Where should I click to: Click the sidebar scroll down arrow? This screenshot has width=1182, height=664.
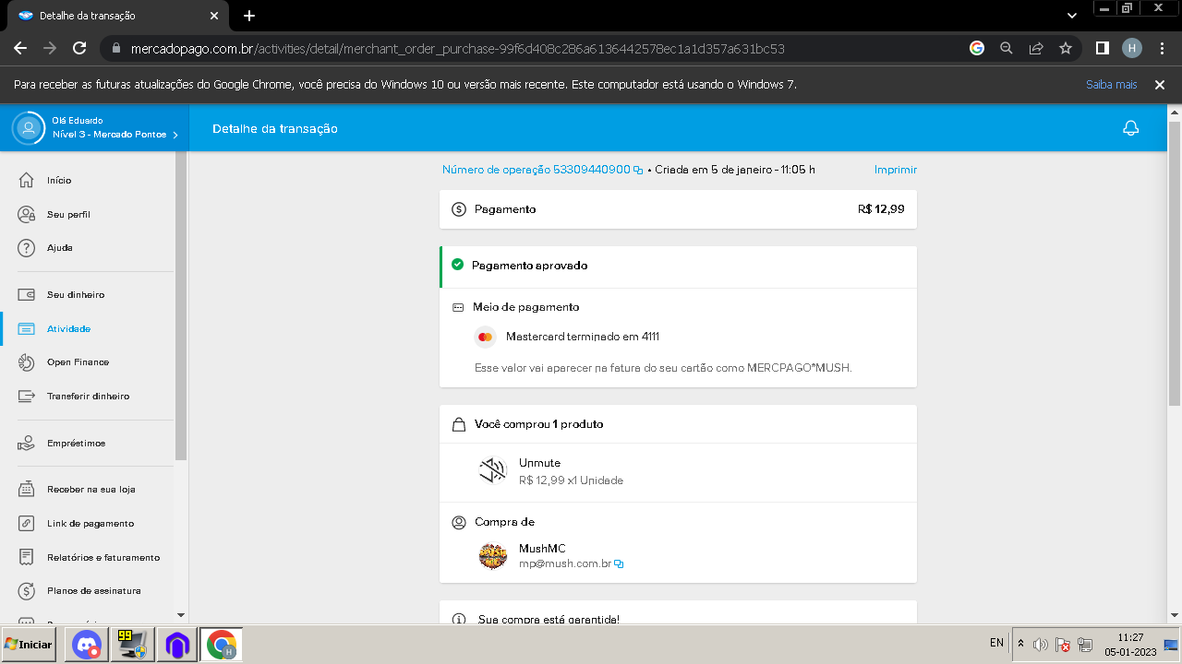pyautogui.click(x=180, y=614)
